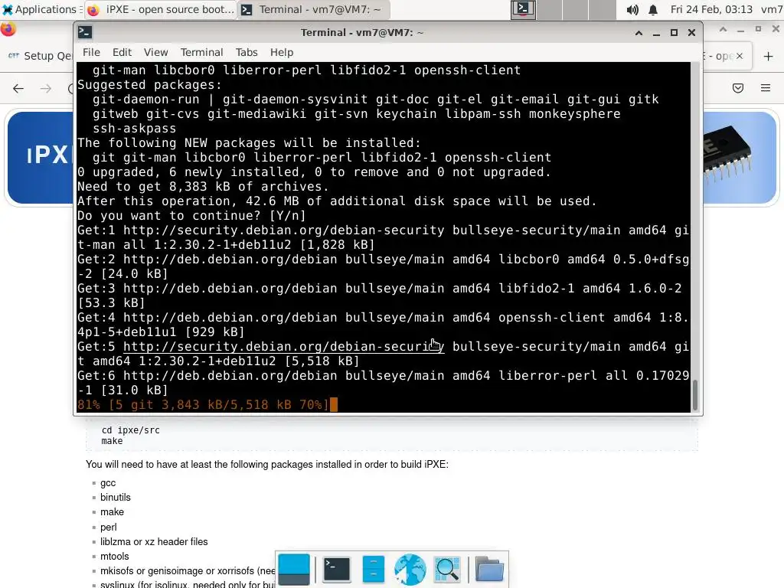Open the Terminal View menu
Screen dimensions: 784x588
[x=155, y=53]
